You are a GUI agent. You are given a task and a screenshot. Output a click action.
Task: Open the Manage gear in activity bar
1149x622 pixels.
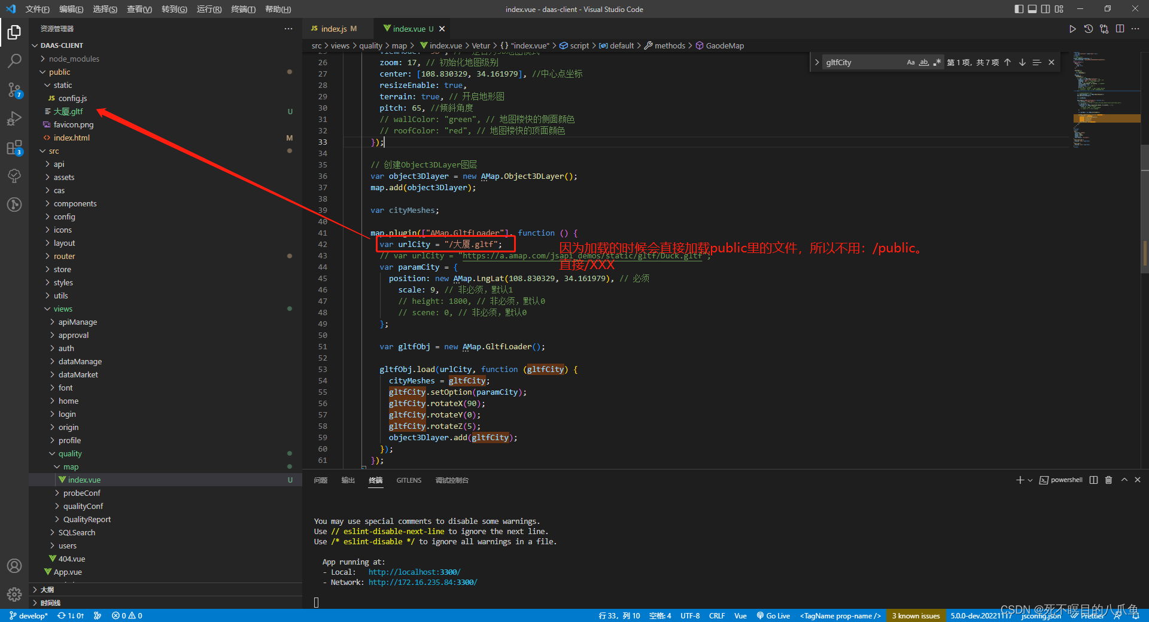(14, 594)
